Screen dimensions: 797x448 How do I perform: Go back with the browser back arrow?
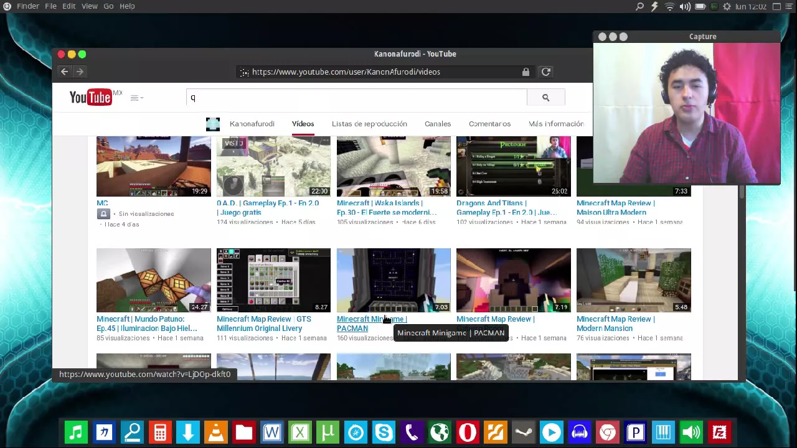64,72
